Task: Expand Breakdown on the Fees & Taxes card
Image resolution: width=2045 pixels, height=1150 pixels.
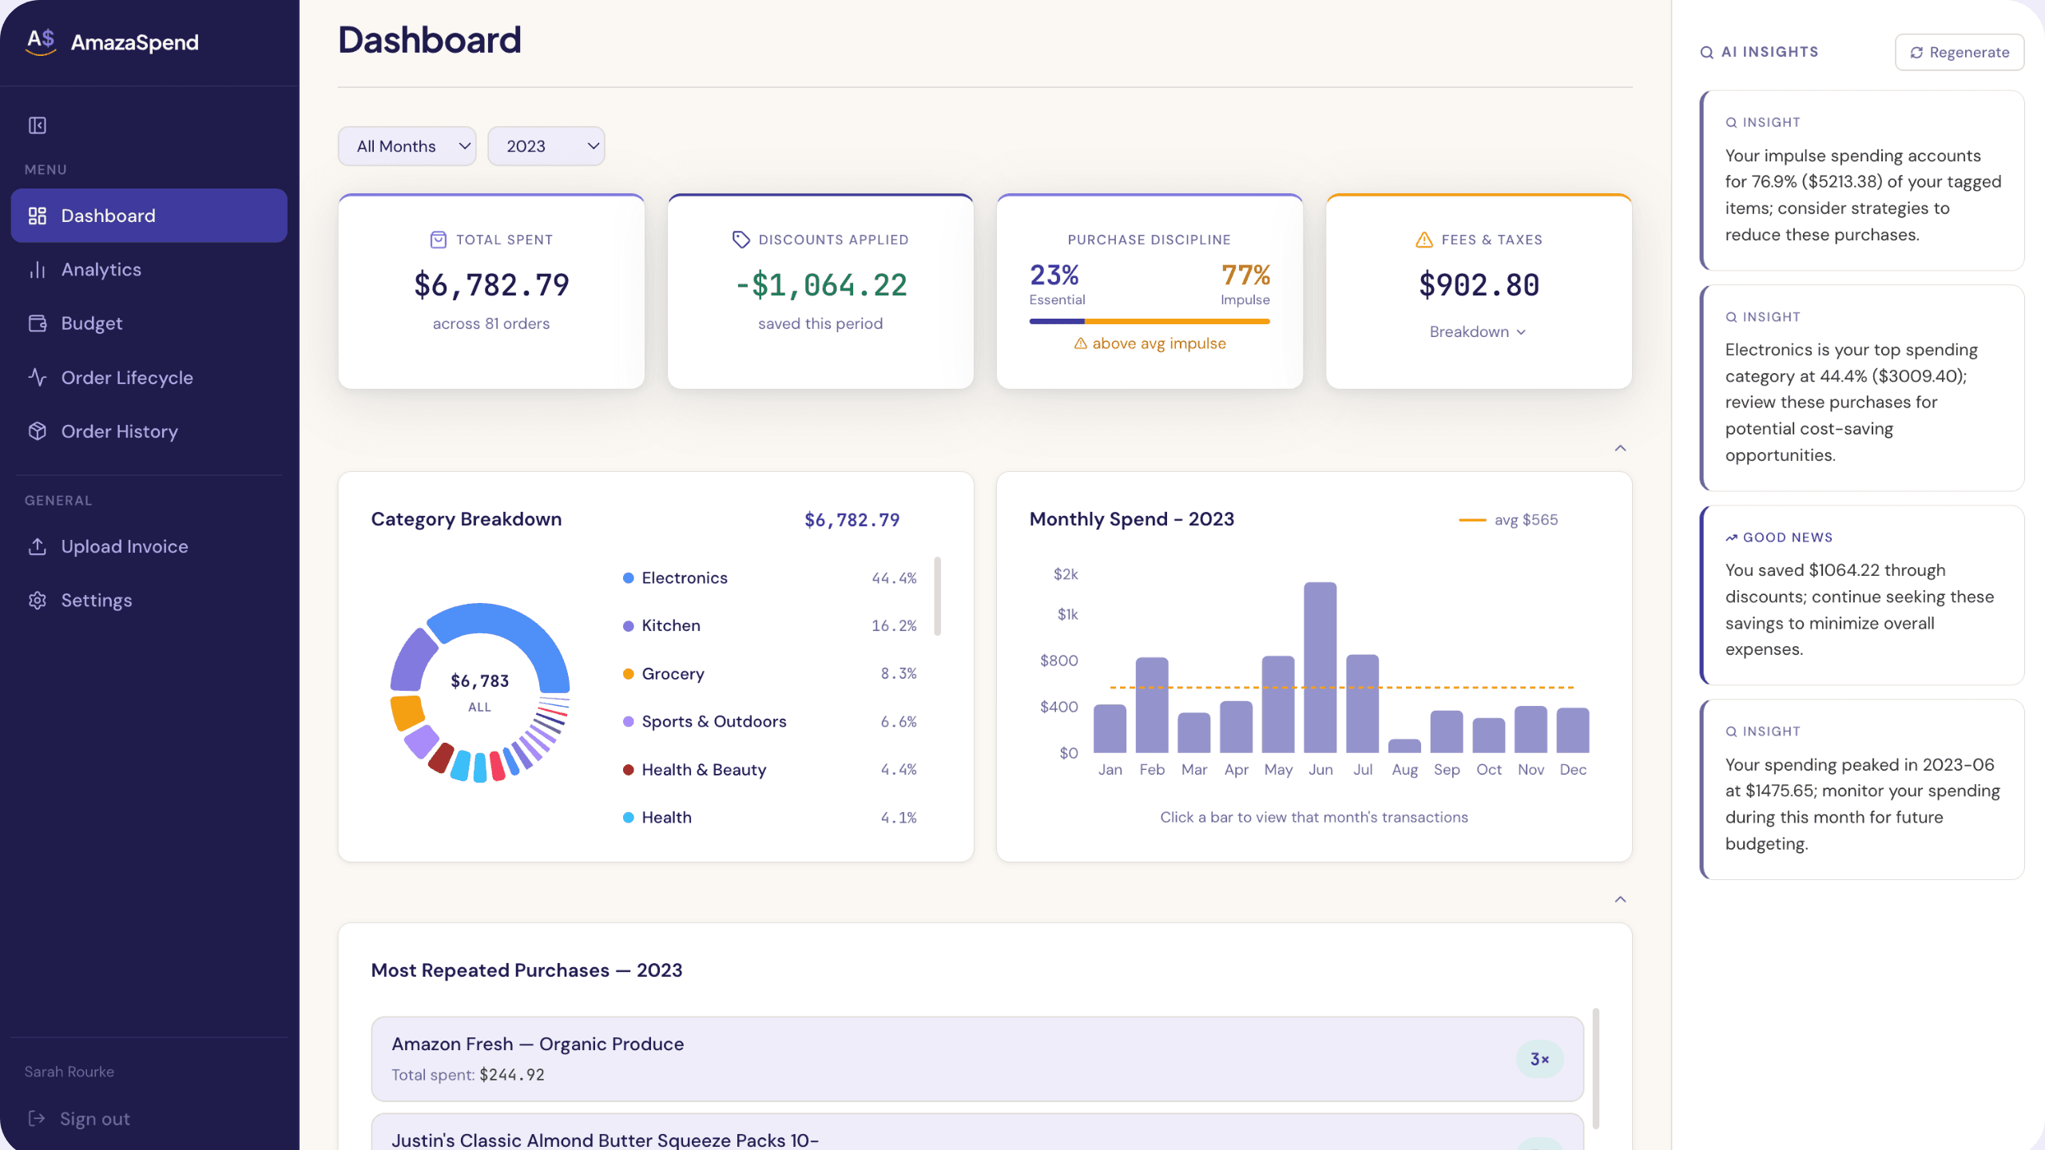Action: click(x=1478, y=331)
